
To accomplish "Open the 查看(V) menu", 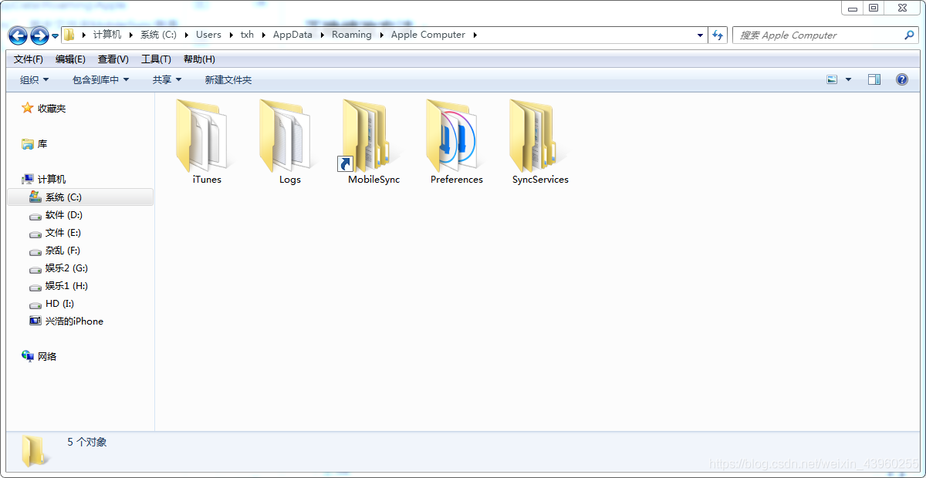I will click(x=113, y=59).
